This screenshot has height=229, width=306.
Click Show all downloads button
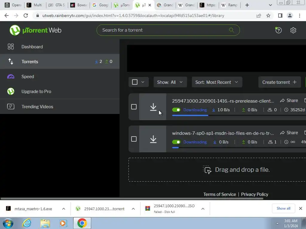(283, 208)
